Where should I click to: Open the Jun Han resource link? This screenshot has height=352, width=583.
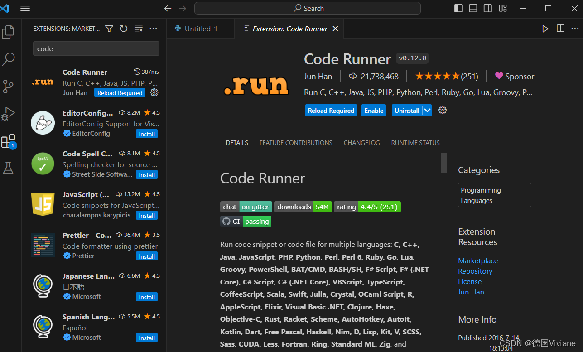[471, 292]
